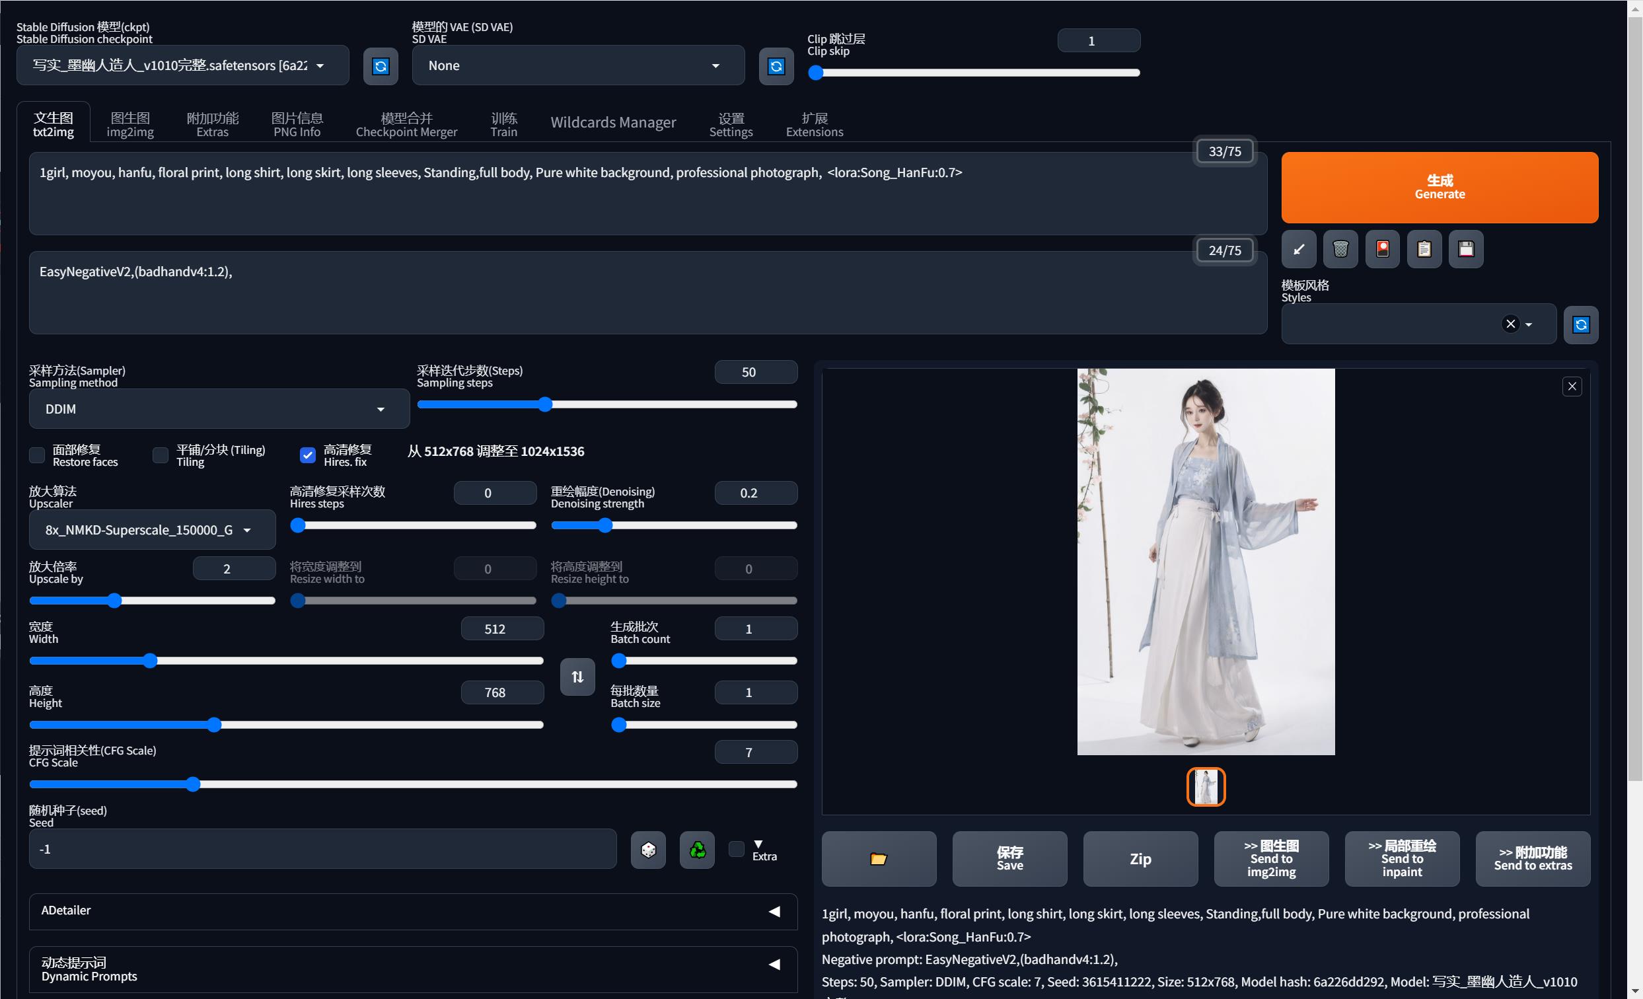Click the Denoising strength value field
The width and height of the screenshot is (1643, 999).
[x=756, y=493]
